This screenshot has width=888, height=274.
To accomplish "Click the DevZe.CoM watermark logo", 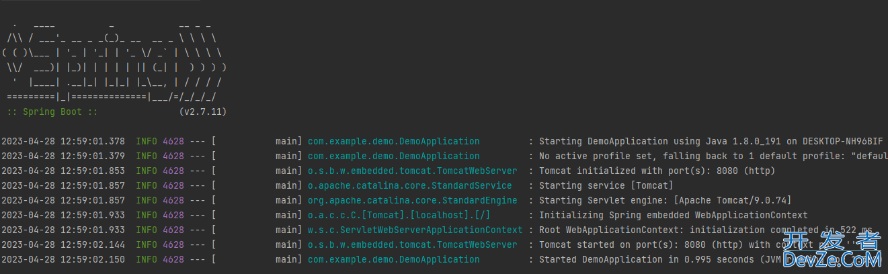I will coord(832,250).
